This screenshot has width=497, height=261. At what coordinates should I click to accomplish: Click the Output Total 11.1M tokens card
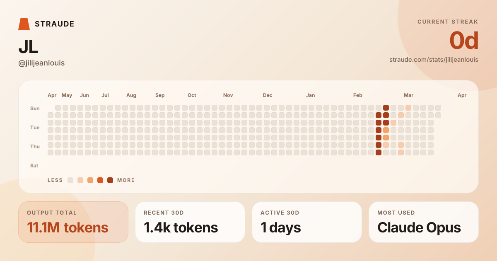[x=73, y=222]
